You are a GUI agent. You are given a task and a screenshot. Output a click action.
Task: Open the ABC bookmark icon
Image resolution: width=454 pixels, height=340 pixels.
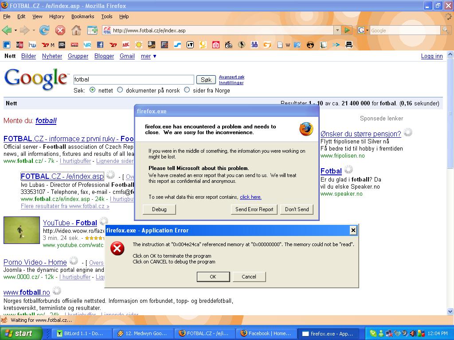pyautogui.click(x=125, y=45)
